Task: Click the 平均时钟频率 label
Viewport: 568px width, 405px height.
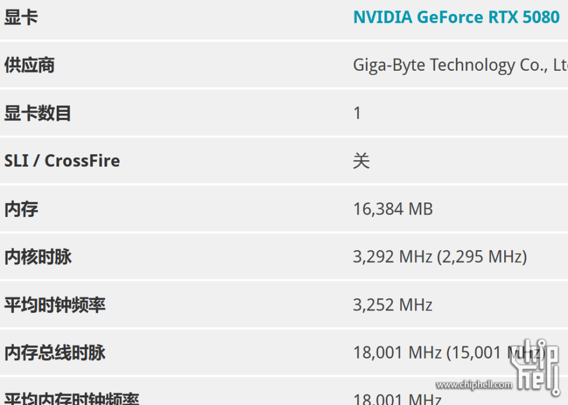Action: pyautogui.click(x=55, y=305)
